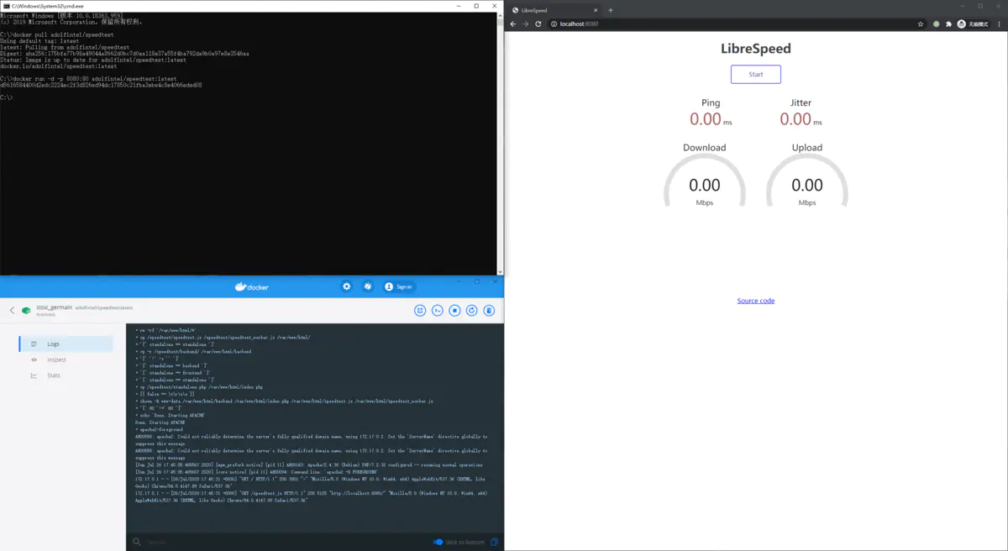Screen dimensions: 1008x551
Task: Toggle Stick to bottom switch
Action: [x=438, y=542]
